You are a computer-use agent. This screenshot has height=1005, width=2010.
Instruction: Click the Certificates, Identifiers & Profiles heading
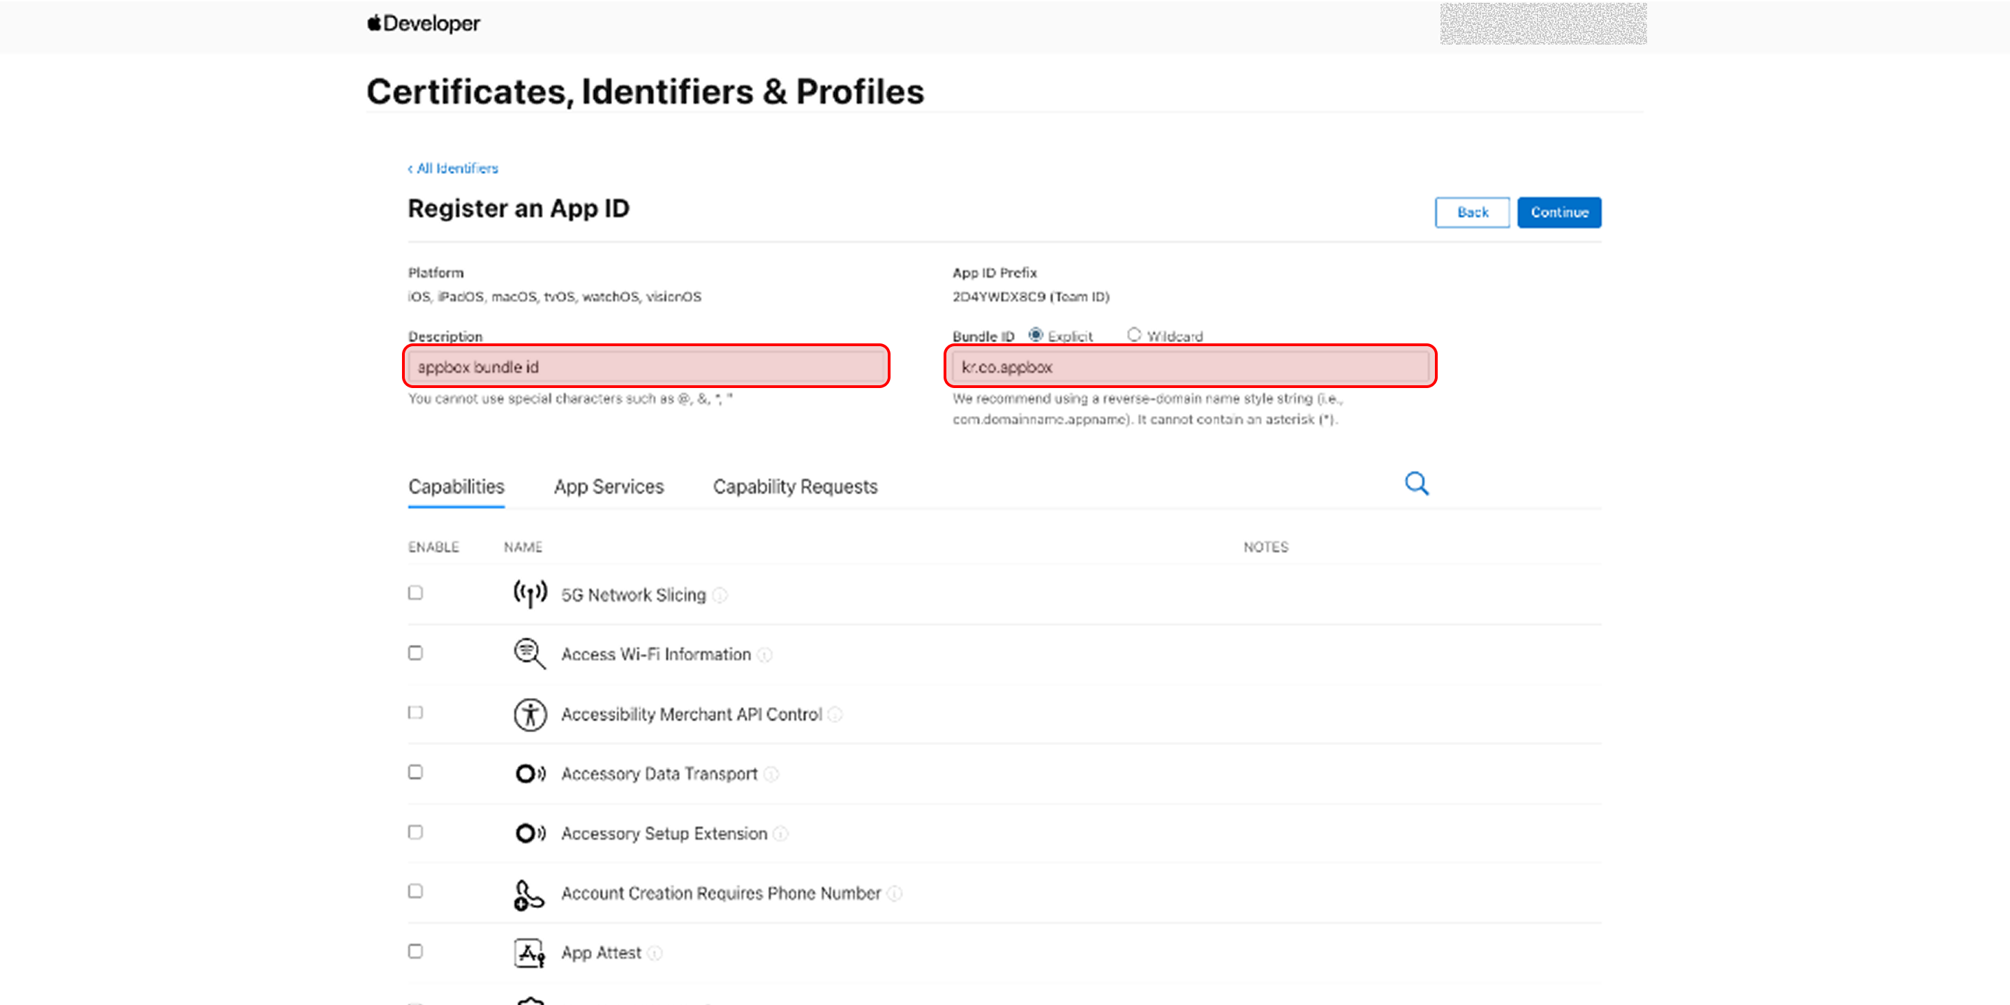(646, 91)
